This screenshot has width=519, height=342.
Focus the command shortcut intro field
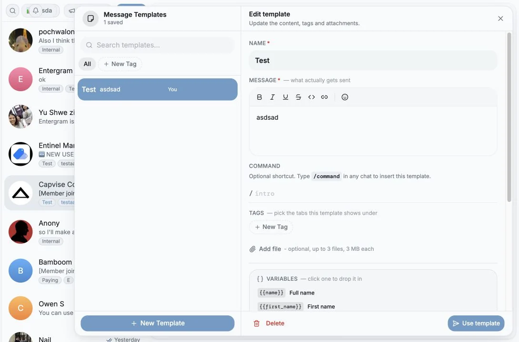(373, 194)
